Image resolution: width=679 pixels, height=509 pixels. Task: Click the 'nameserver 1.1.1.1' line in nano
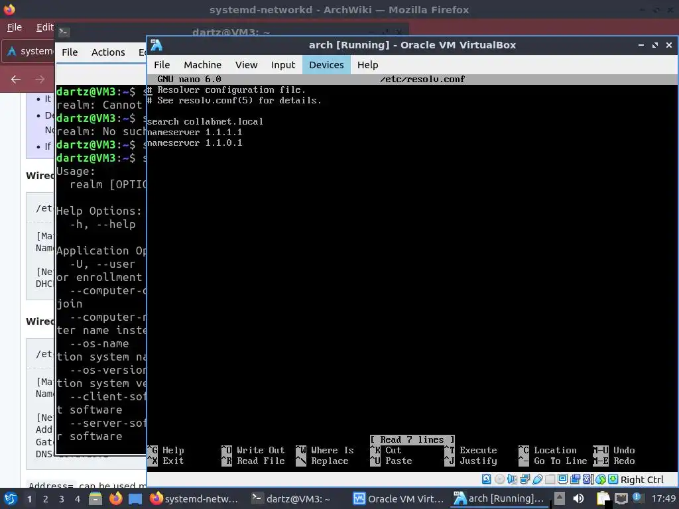(194, 132)
